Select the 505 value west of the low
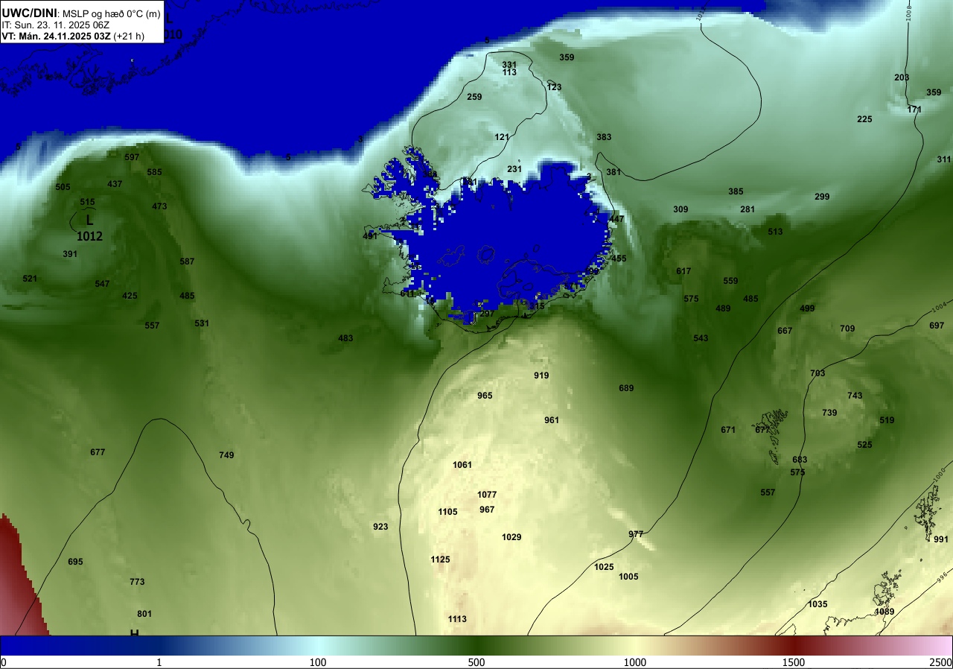The width and height of the screenshot is (953, 669). pos(63,187)
